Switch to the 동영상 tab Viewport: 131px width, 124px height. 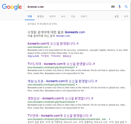(x=41, y=16)
